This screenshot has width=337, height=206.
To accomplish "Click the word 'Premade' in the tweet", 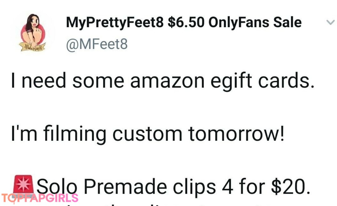I will click(125, 187).
